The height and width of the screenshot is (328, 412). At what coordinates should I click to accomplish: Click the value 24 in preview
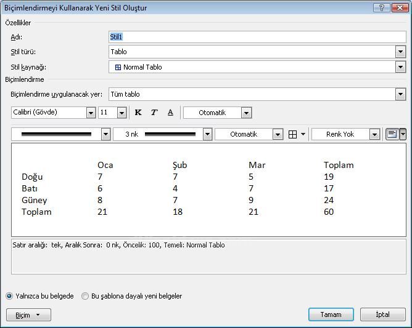[329, 201]
